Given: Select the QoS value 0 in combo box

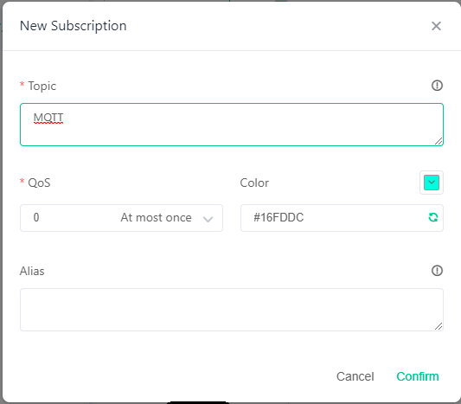Looking at the screenshot, I should (x=36, y=218).
